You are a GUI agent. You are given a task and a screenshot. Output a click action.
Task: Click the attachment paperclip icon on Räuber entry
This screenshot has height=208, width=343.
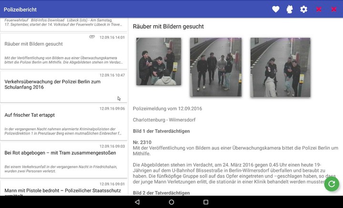(92, 37)
